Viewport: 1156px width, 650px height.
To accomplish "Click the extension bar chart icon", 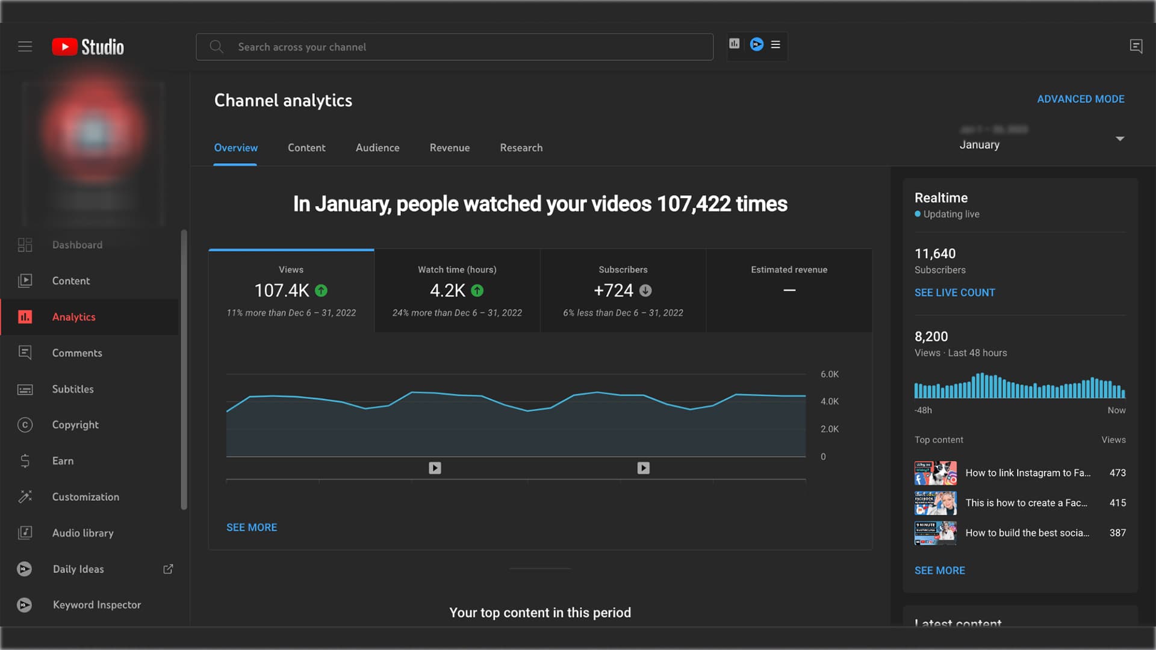I will tap(734, 44).
